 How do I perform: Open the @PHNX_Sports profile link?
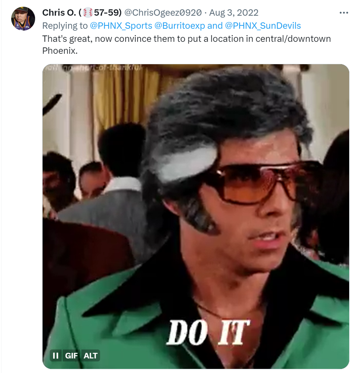coord(121,26)
